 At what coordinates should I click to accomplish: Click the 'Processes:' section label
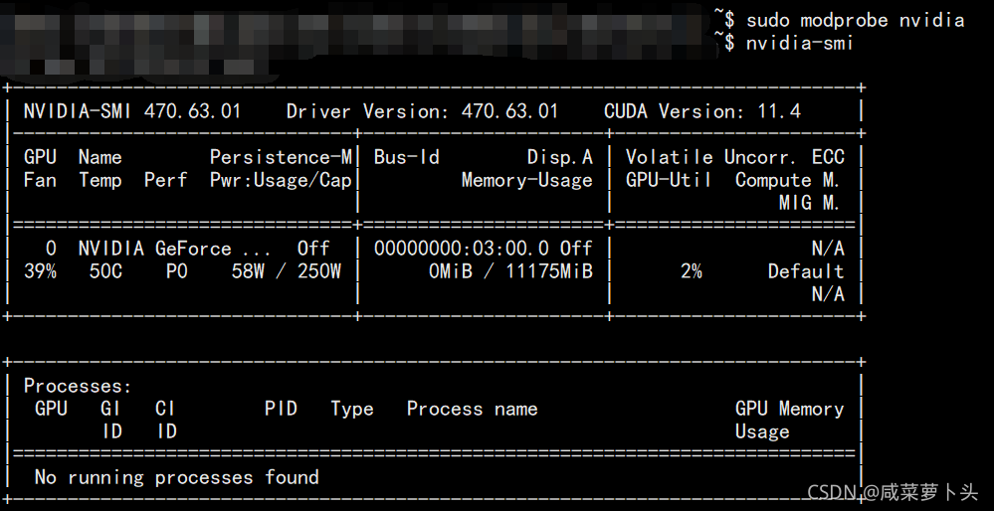point(78,386)
